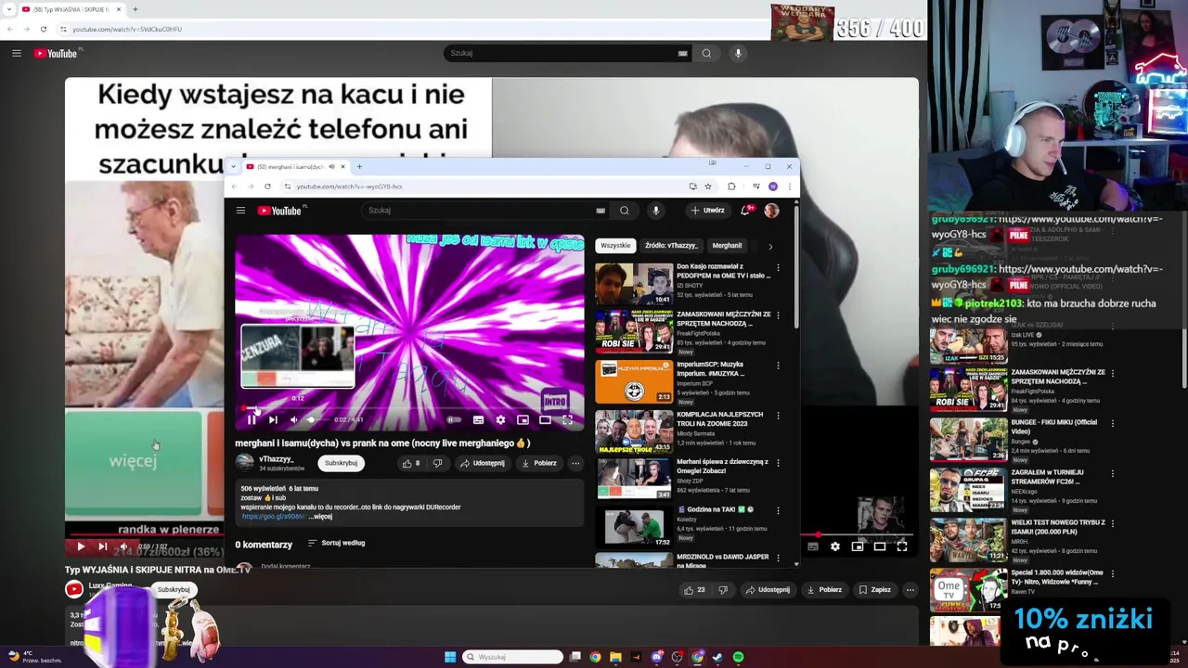Open new tab in front browser window
This screenshot has height=668, width=1188.
[x=359, y=167]
